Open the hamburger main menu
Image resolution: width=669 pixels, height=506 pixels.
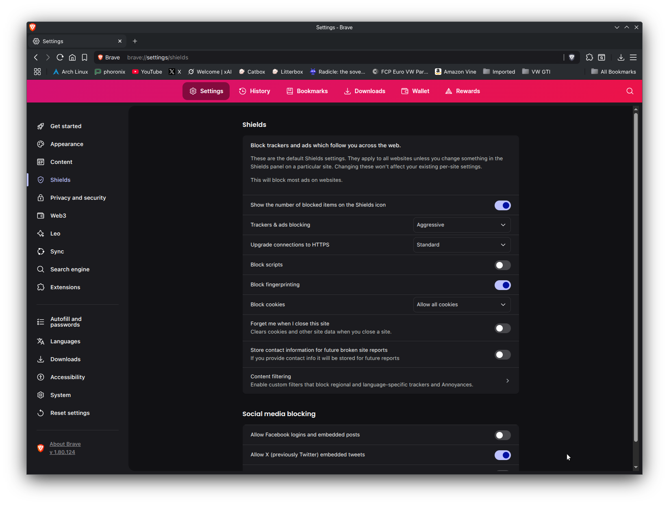tap(633, 57)
